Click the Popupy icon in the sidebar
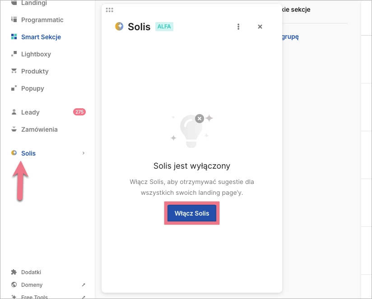The width and height of the screenshot is (372, 299). coord(14,88)
